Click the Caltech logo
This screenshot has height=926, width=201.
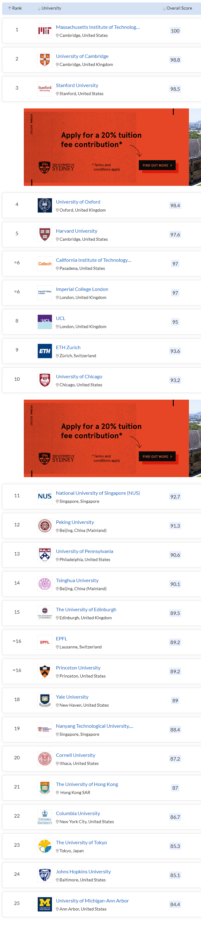tap(45, 264)
